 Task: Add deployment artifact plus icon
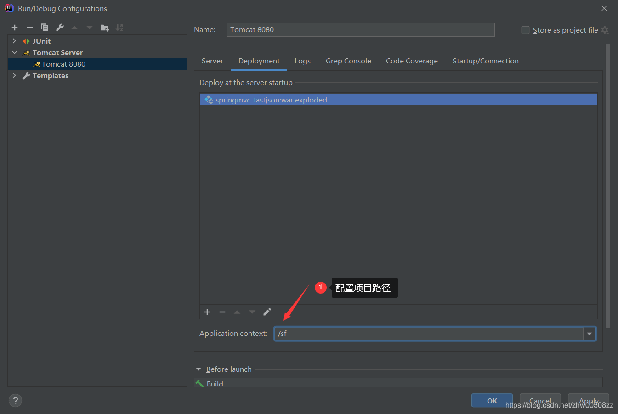[x=207, y=312]
